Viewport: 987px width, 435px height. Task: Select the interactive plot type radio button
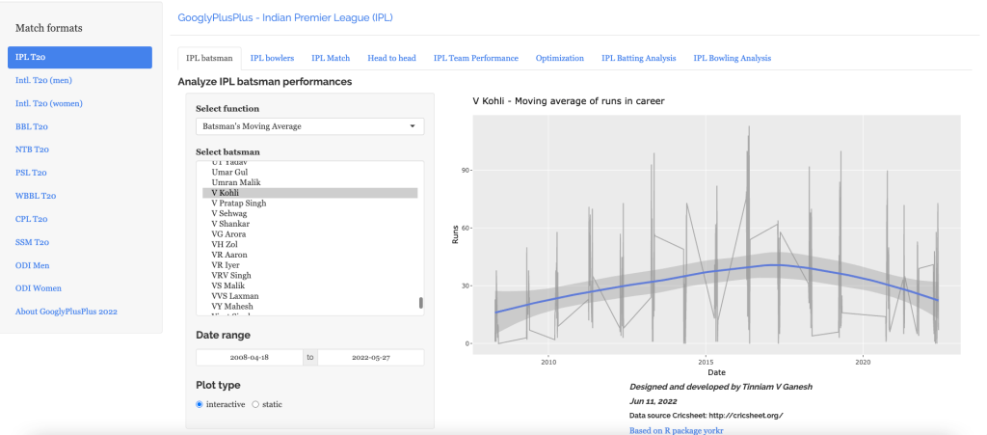(200, 404)
